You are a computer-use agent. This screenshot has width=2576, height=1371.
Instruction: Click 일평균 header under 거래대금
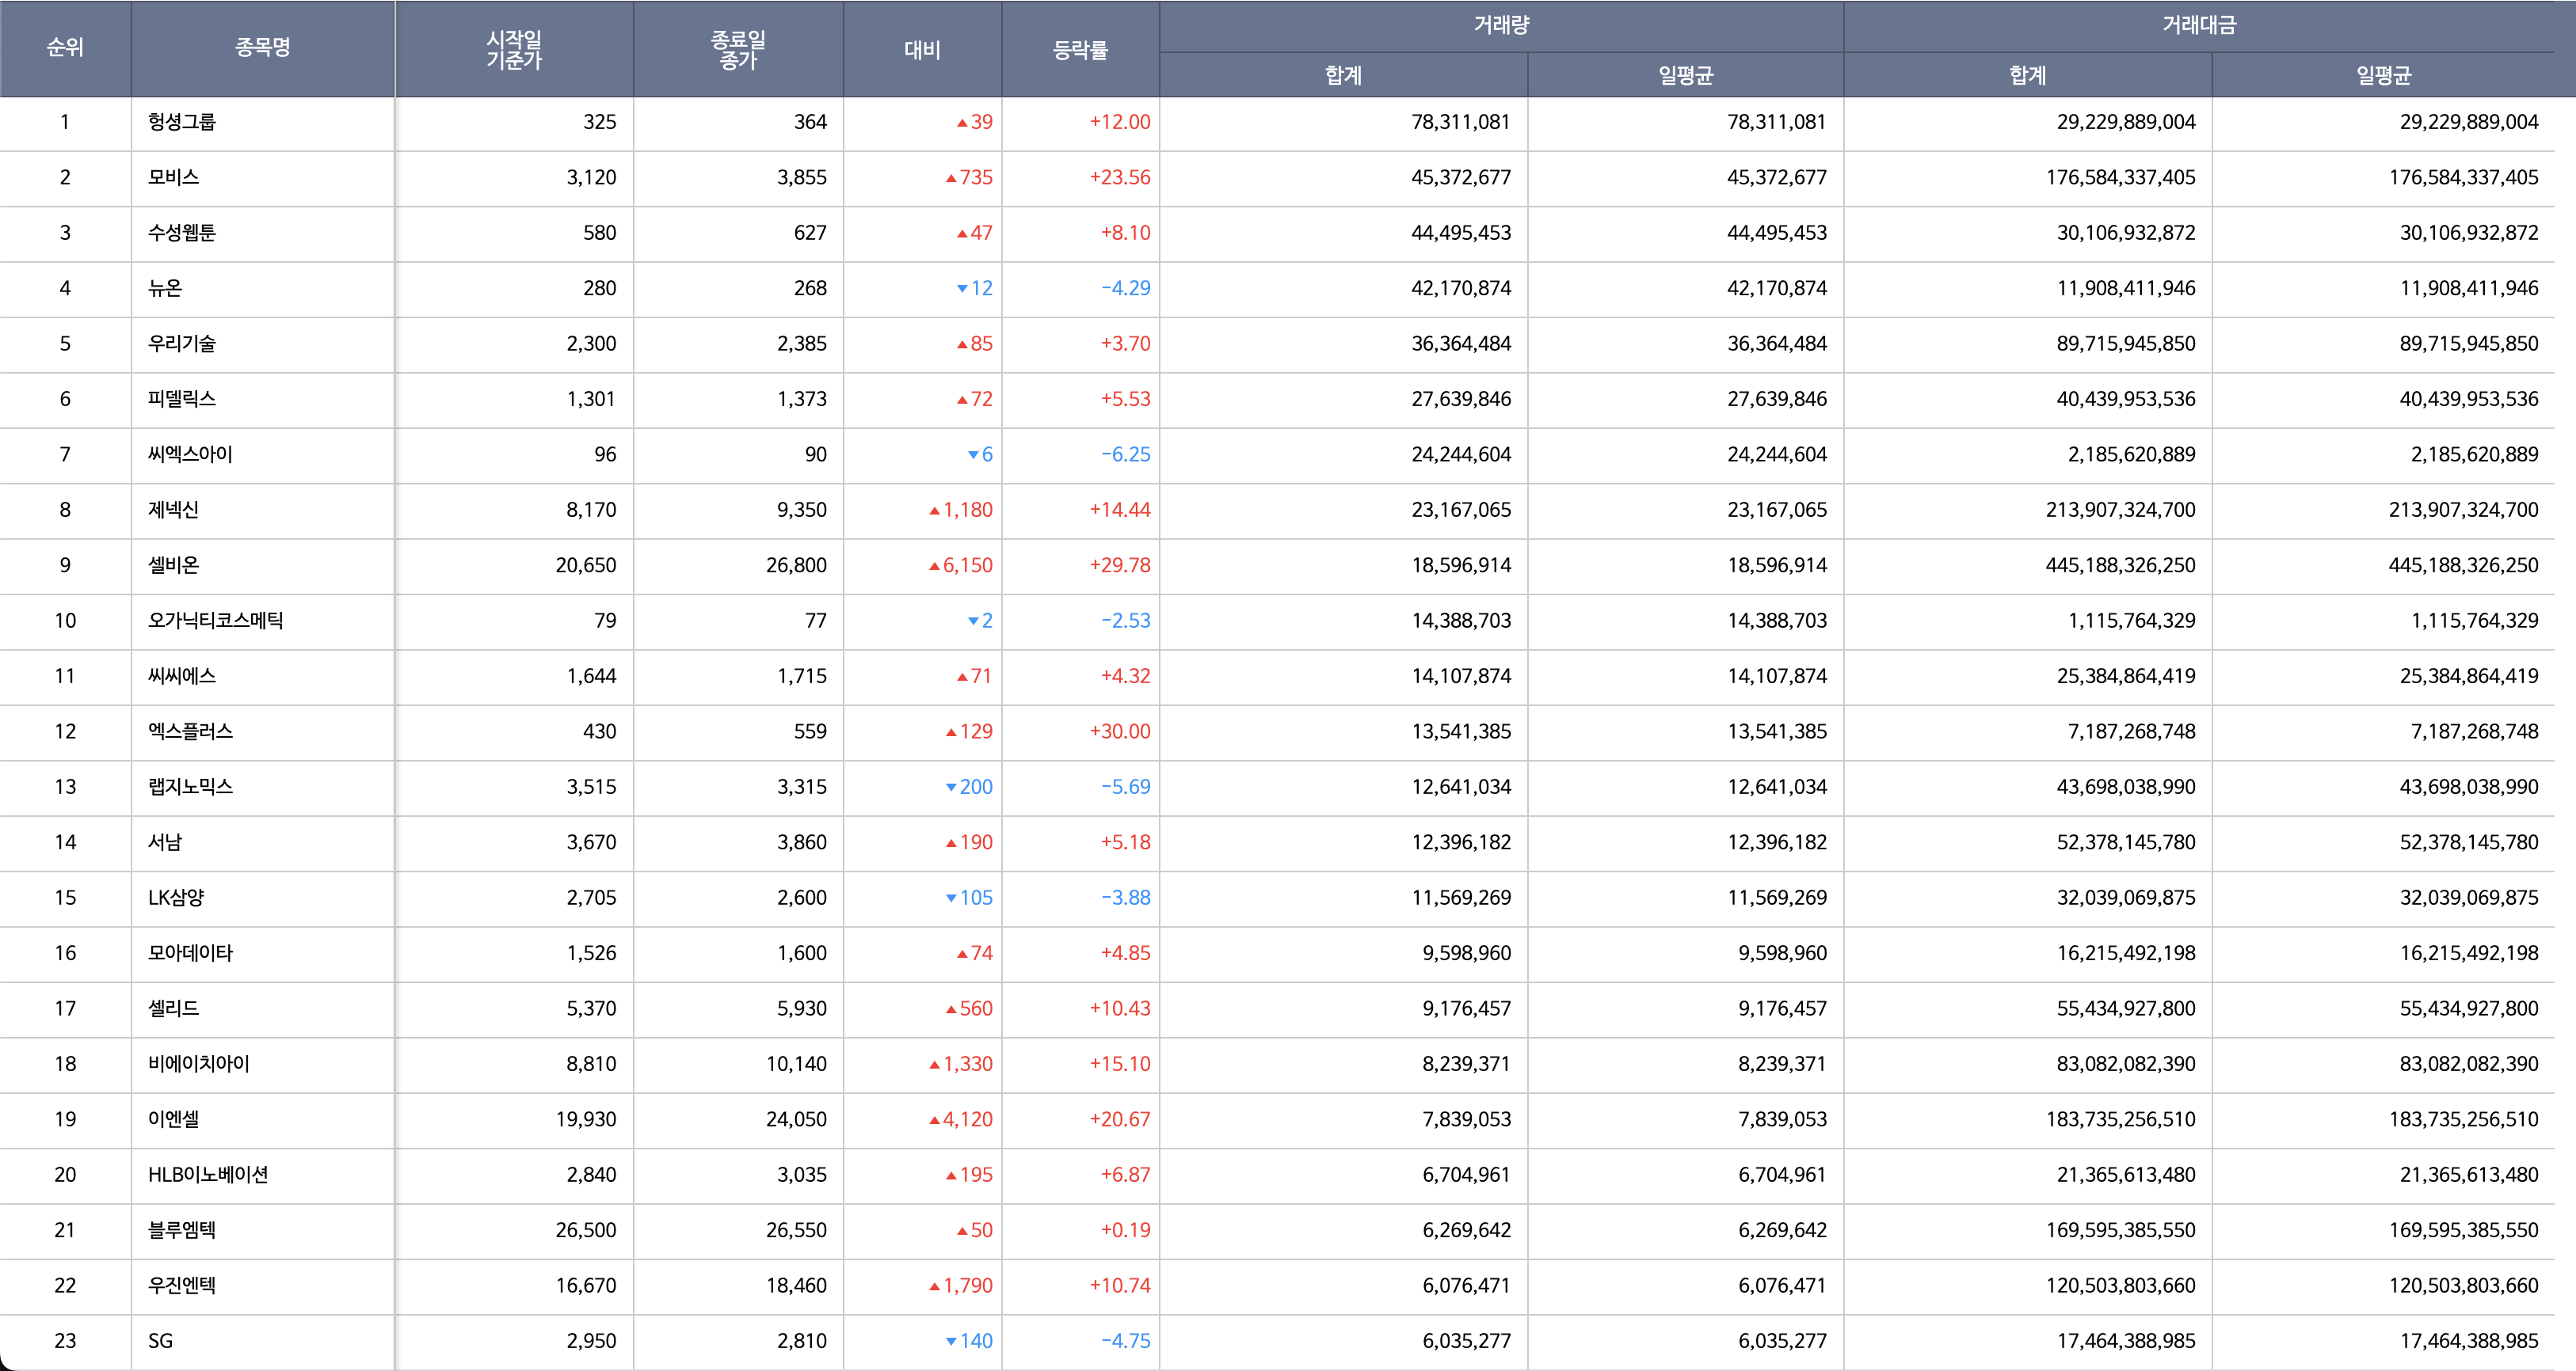[x=2383, y=75]
